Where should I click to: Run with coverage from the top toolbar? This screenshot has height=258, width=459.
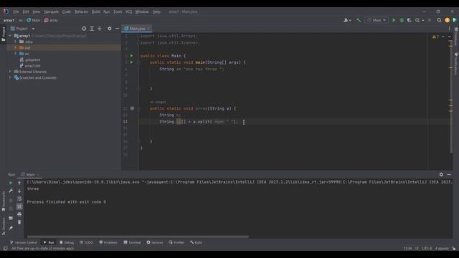[x=410, y=20]
